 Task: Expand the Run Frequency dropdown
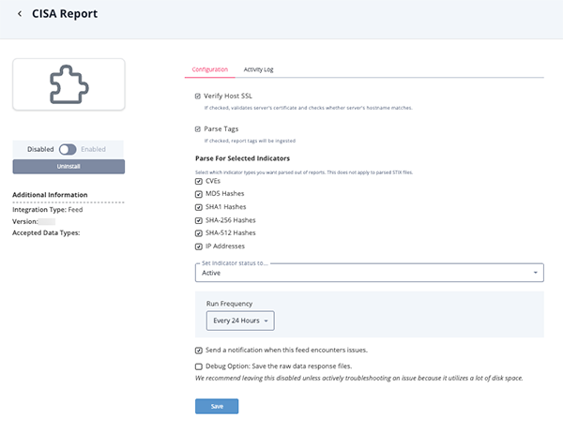click(240, 321)
